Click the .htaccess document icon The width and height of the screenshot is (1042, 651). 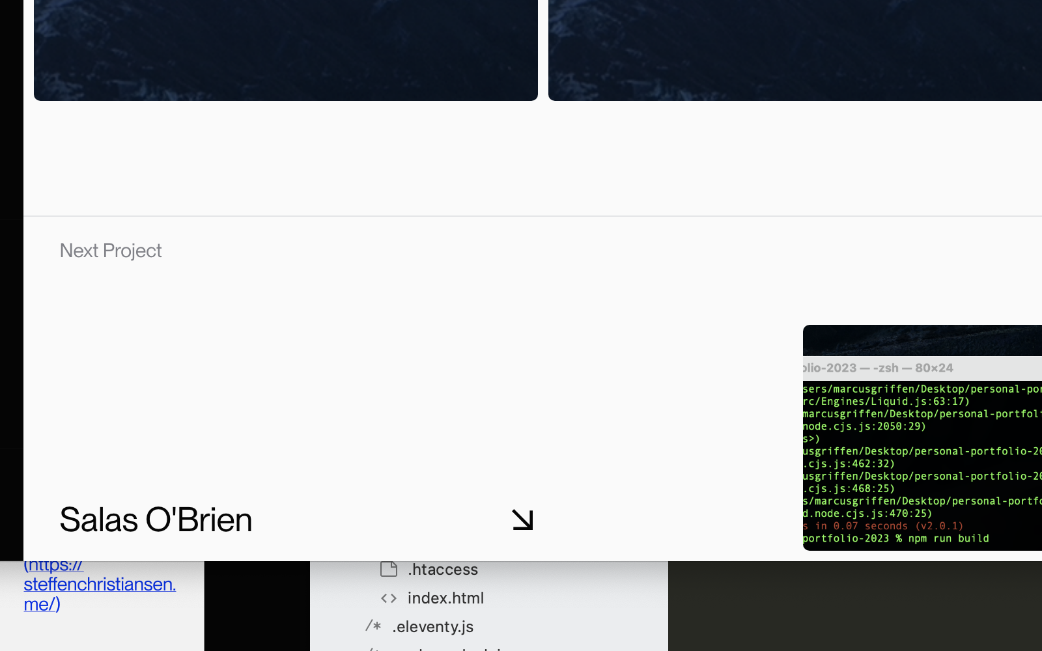point(389,569)
